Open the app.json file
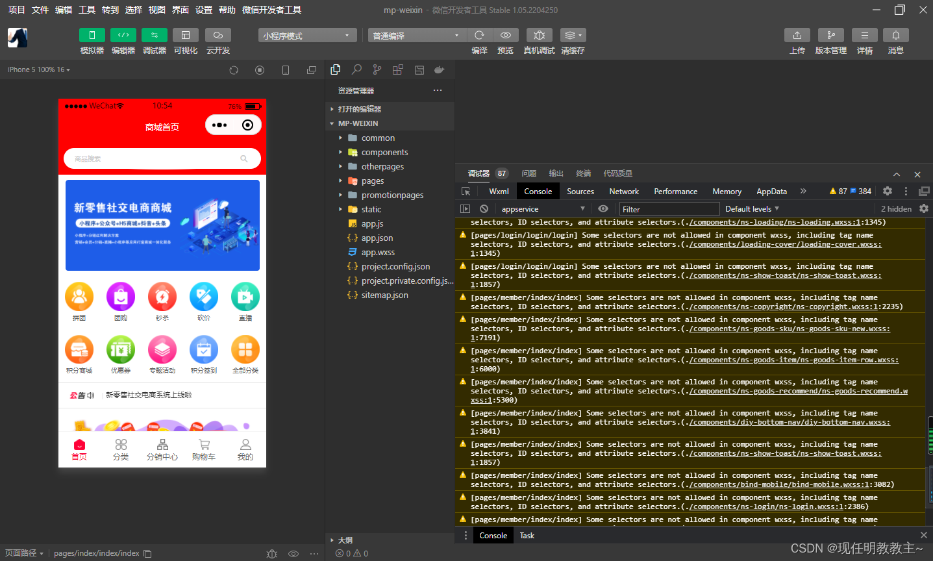 (390, 238)
